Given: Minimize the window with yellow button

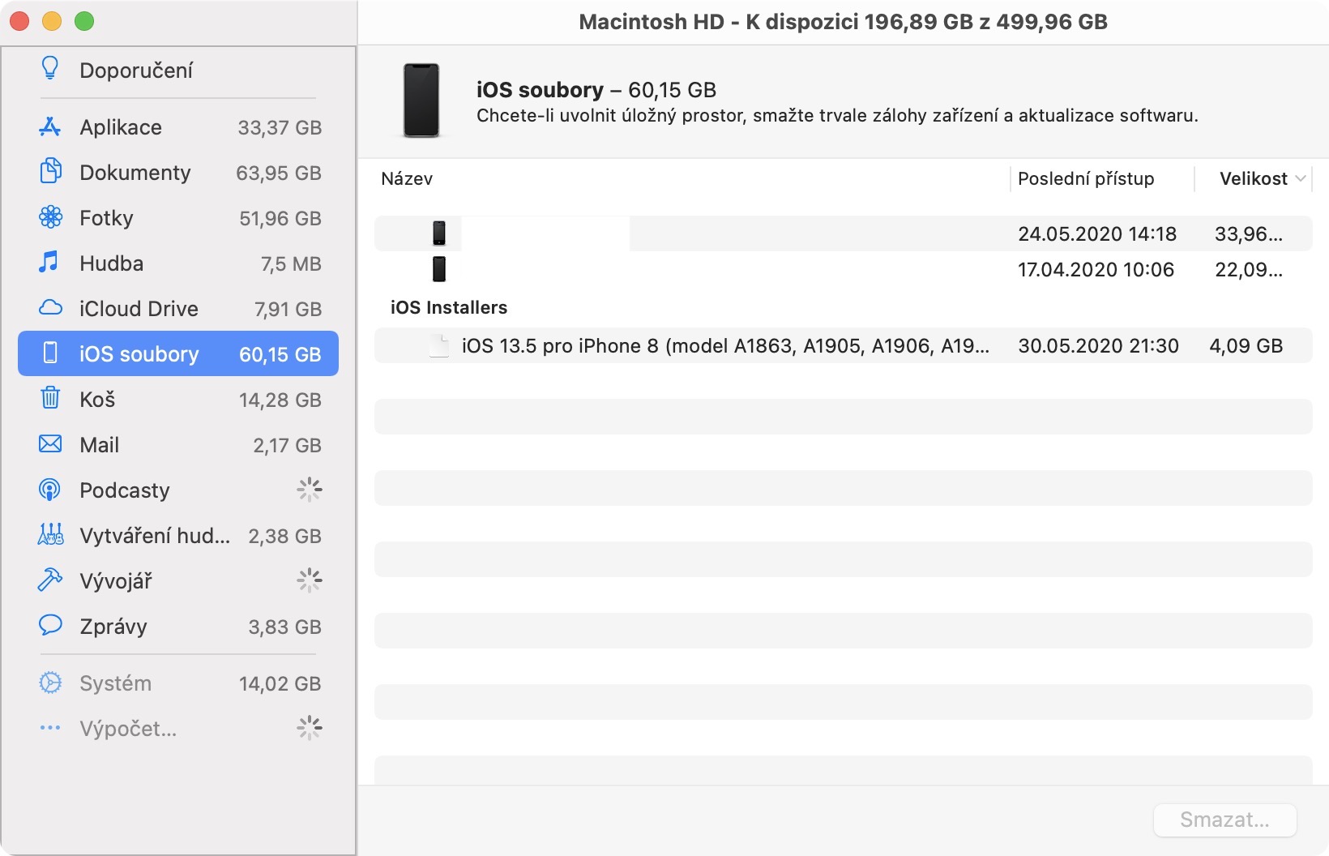Looking at the screenshot, I should pos(52,22).
